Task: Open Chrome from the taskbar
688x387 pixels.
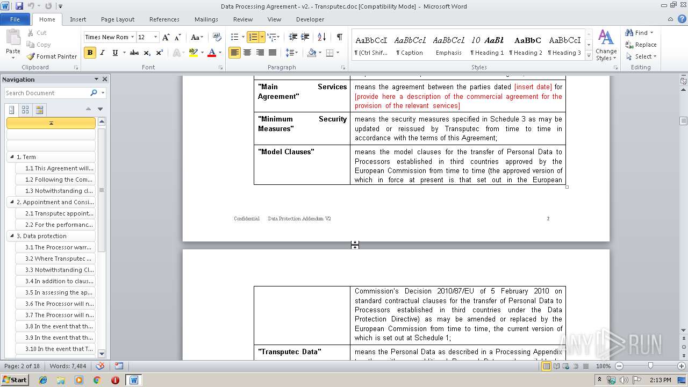Action: [x=97, y=380]
